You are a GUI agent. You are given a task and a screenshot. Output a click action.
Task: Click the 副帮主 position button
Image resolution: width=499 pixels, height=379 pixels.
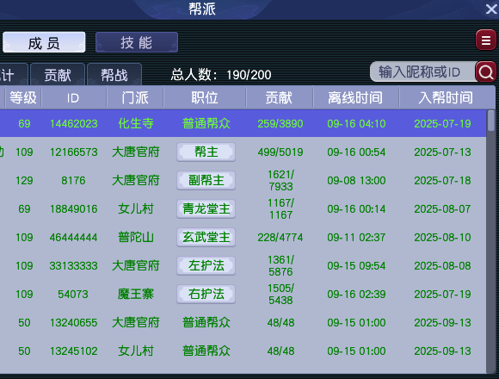pyautogui.click(x=206, y=181)
